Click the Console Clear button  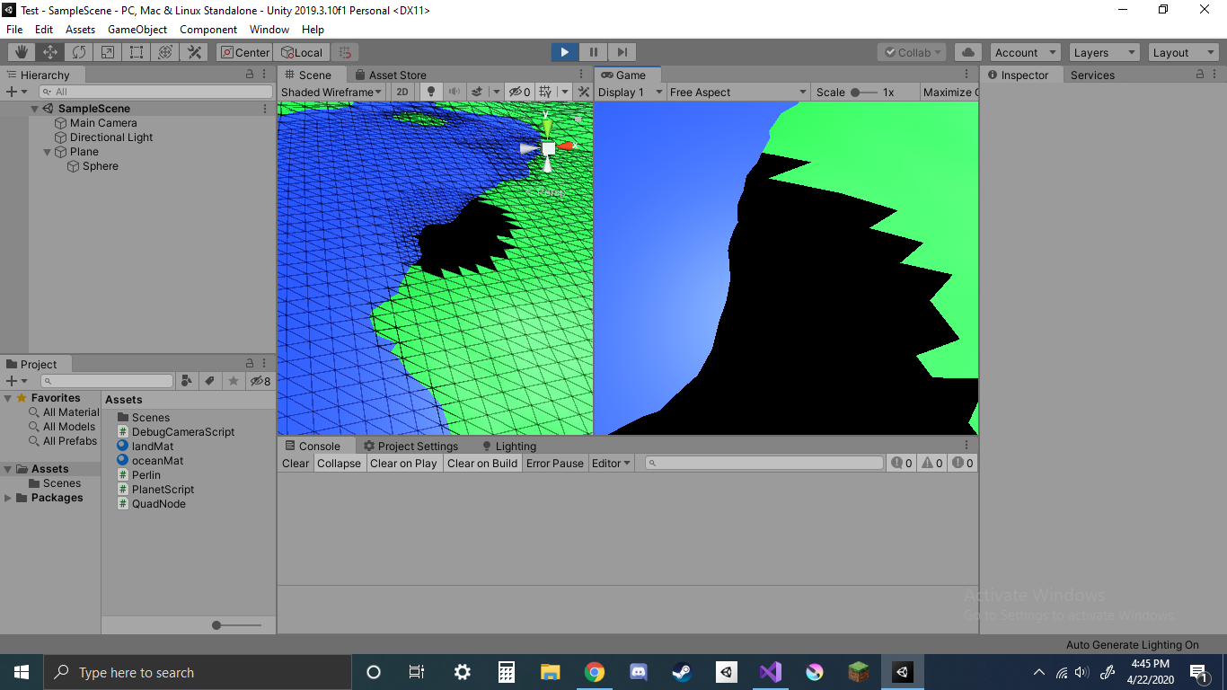coord(296,463)
